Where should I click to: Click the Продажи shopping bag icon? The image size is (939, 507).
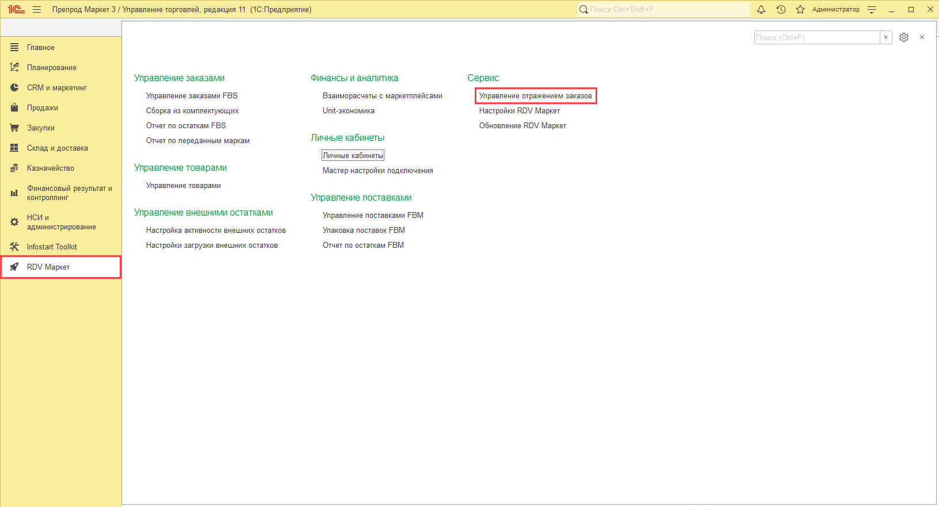tap(14, 107)
